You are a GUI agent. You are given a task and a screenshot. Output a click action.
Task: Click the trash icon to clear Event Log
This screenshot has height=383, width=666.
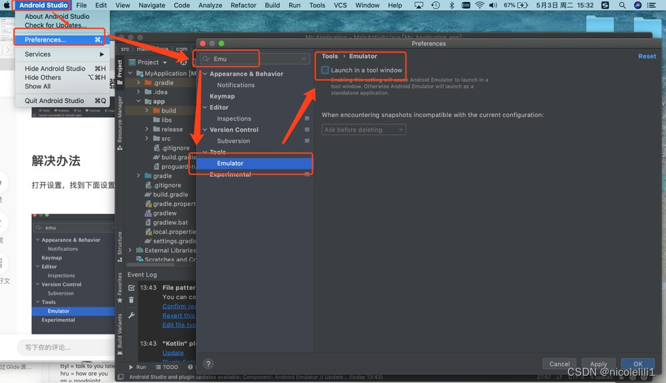(131, 300)
